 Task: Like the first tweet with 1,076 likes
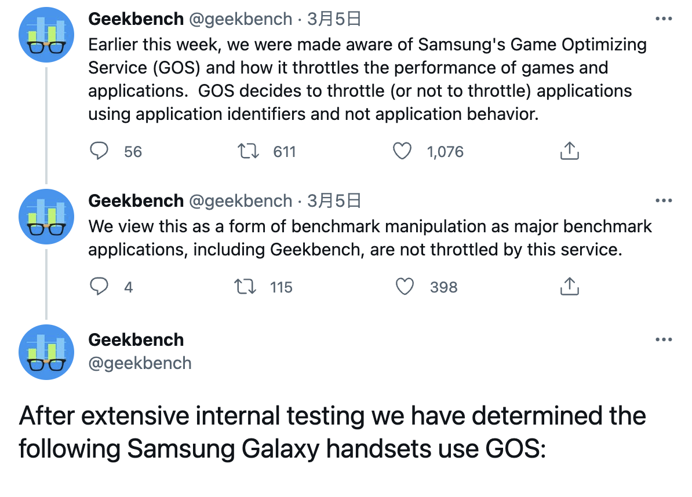pyautogui.click(x=402, y=151)
